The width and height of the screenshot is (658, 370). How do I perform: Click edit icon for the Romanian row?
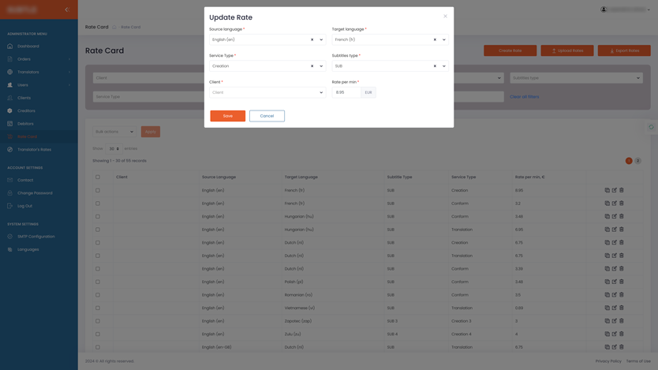tap(615, 295)
